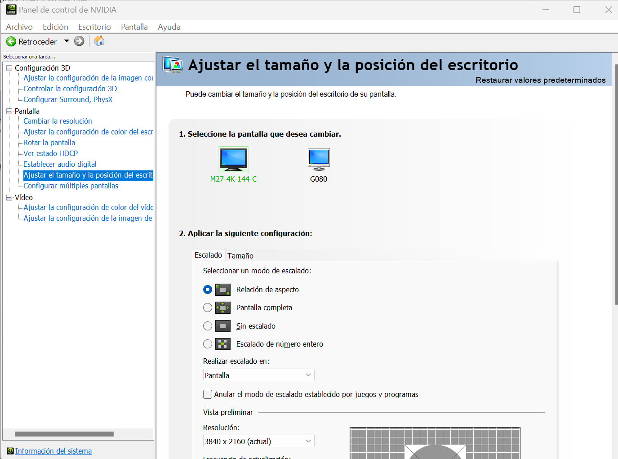Open the Realizar escalado en dropdown
Viewport: 618px width, 459px height.
(258, 375)
